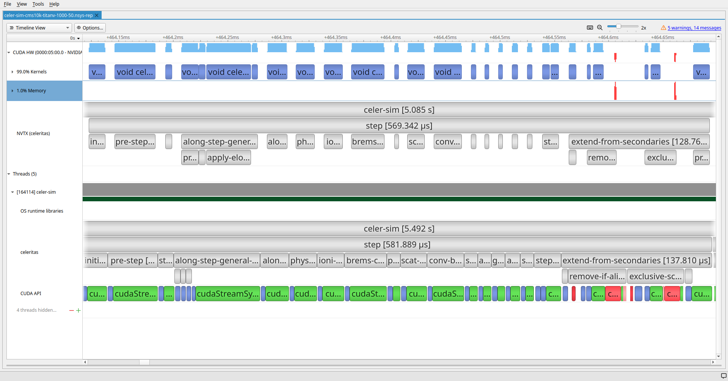728x381 pixels.
Task: Open the 5 warnings, 14 messages link
Action: click(x=694, y=28)
